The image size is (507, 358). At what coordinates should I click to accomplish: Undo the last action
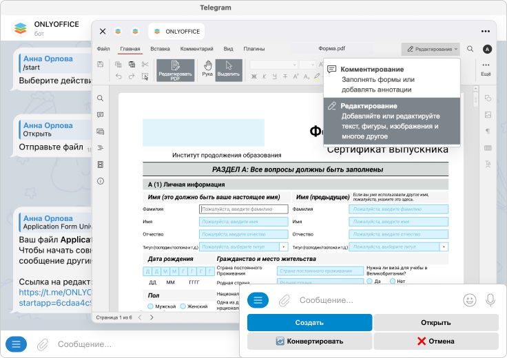(x=118, y=76)
